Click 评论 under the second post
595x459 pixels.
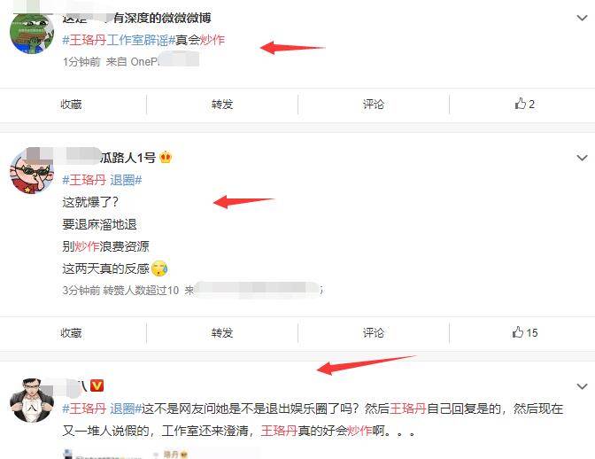click(x=374, y=332)
